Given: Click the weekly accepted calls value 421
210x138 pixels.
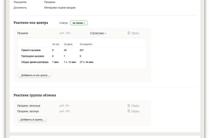Looking at the screenshot, I should (x=81, y=50).
